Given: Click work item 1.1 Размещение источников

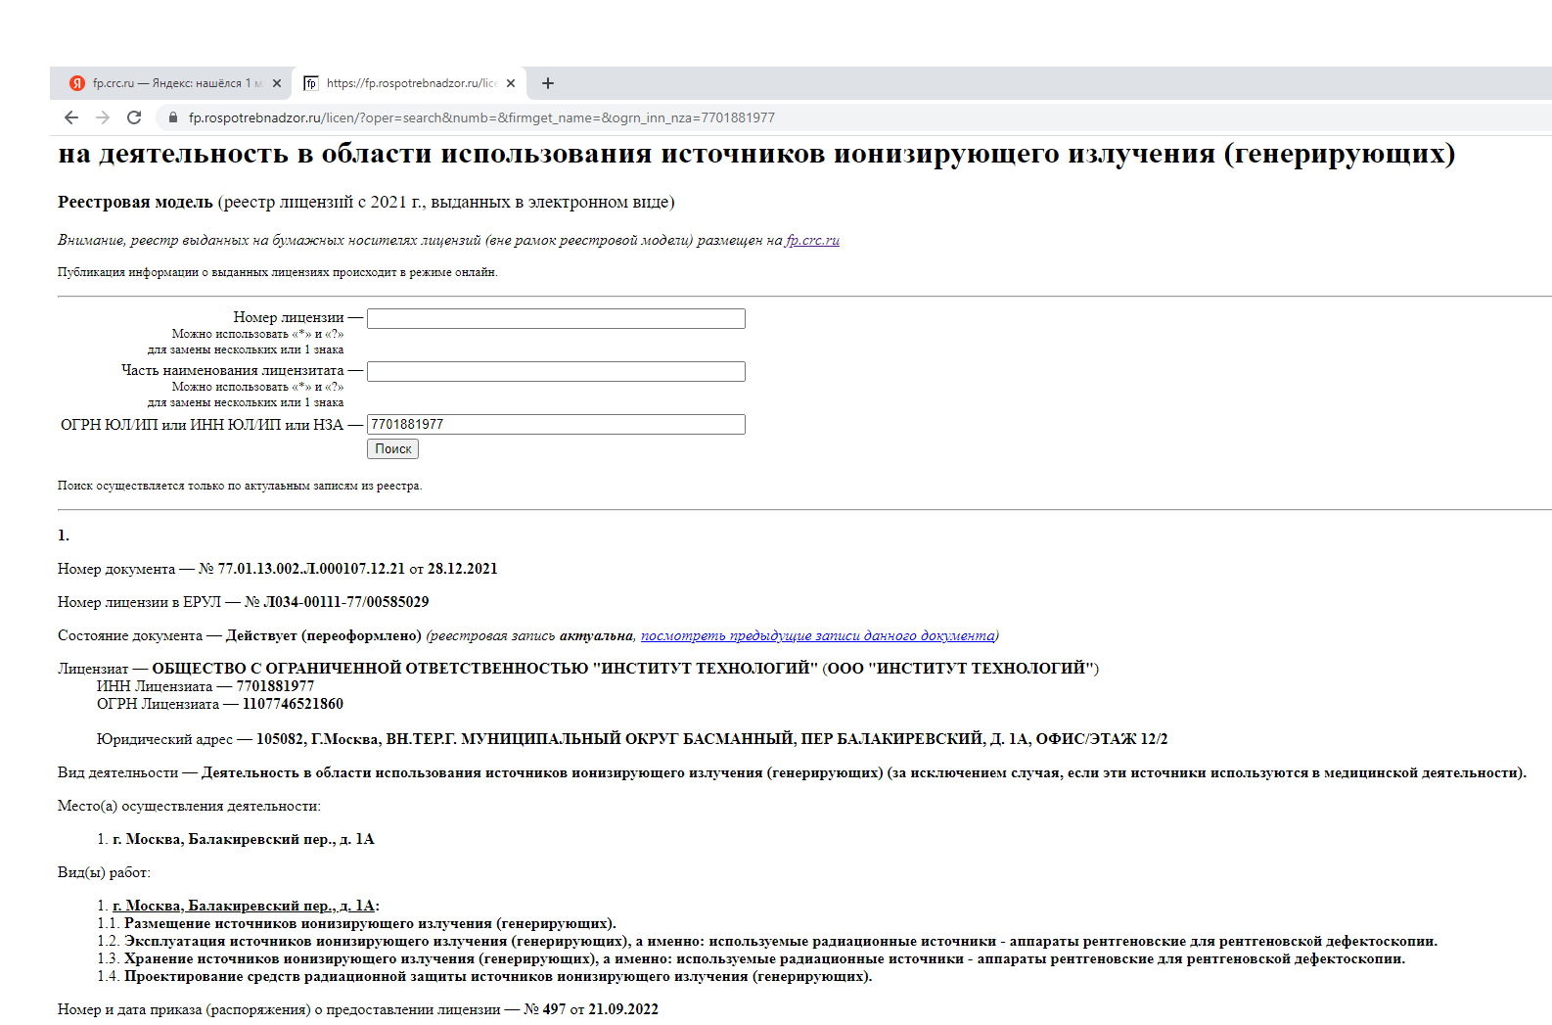Looking at the screenshot, I should (370, 923).
